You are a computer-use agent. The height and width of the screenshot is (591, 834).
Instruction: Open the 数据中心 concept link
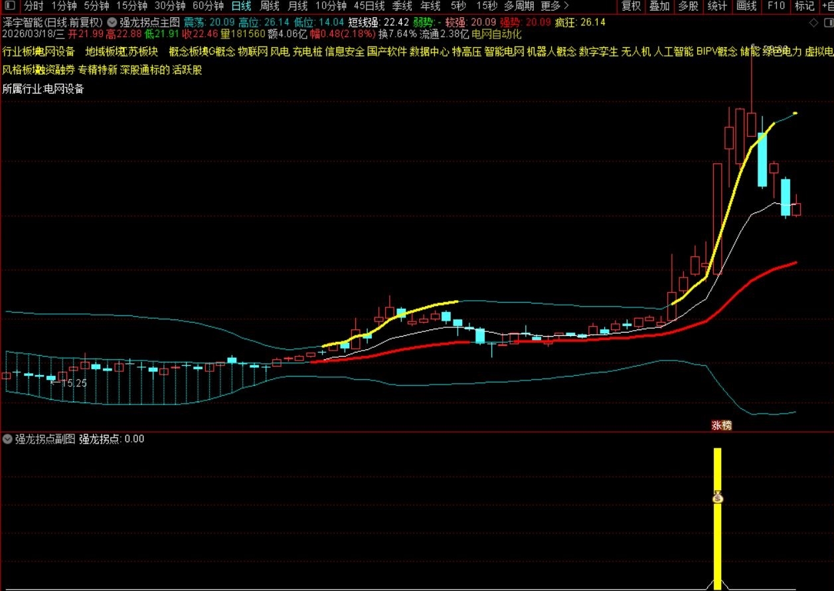click(x=429, y=52)
